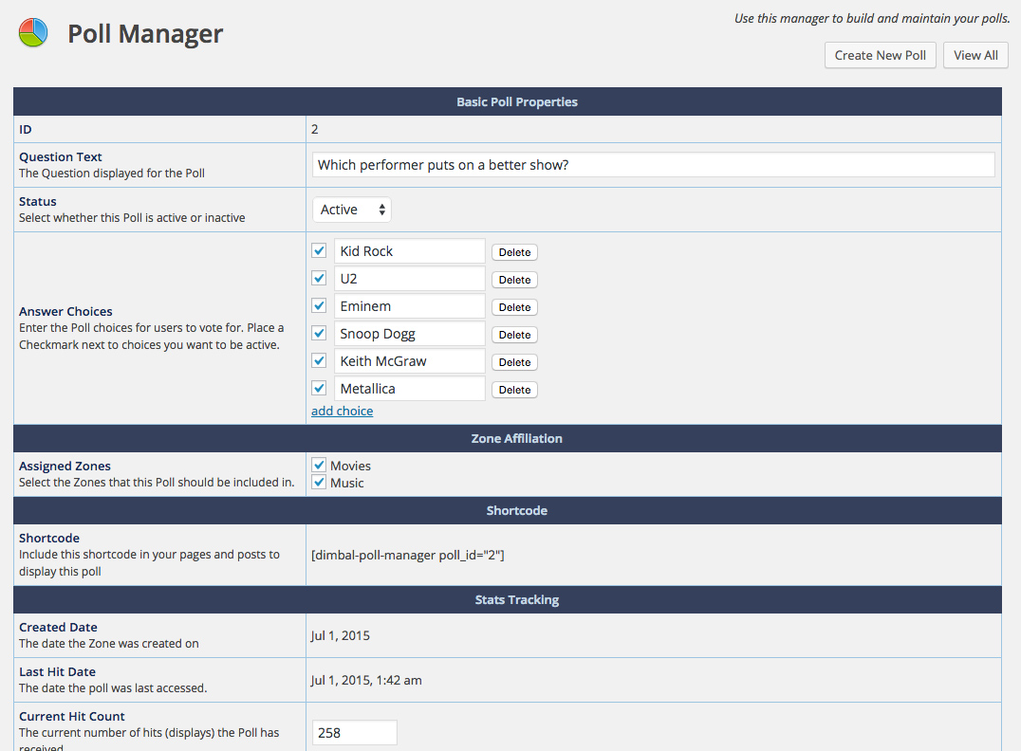Click the shortcode text dimbal-poll-manager poll_id="2"
The height and width of the screenshot is (751, 1021).
(x=408, y=555)
